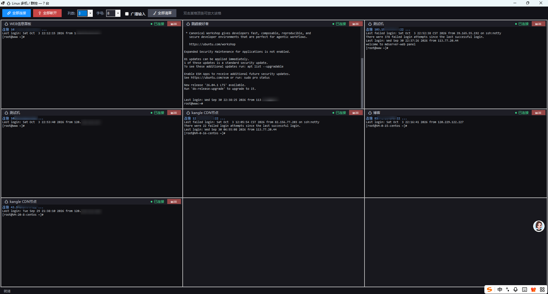Screen dimensions: 548x294
Task: Click the penguin icon of the VM-0-16-centos kangle panel
Action: 188,113
